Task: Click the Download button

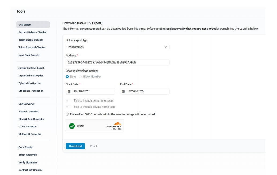Action: (75, 146)
